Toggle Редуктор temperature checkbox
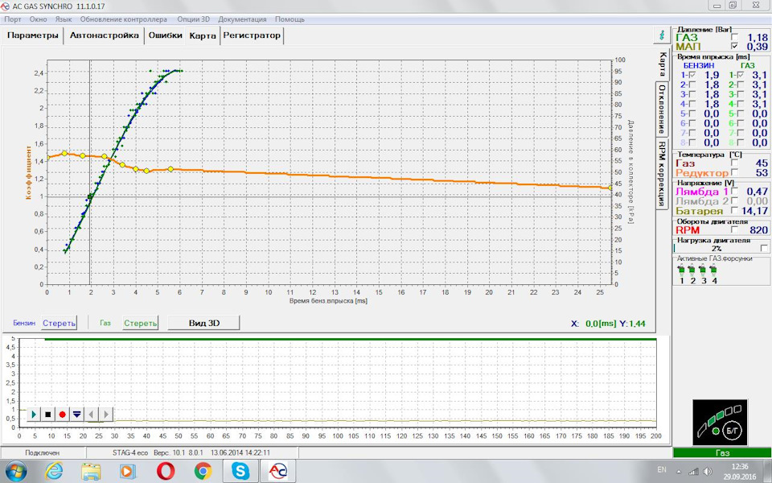The height and width of the screenshot is (483, 772). point(734,172)
